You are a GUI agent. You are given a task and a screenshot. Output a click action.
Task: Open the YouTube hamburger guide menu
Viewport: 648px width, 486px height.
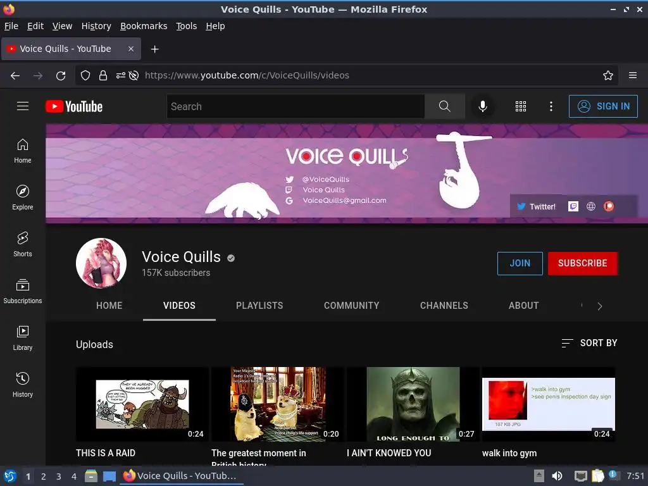[x=23, y=106]
